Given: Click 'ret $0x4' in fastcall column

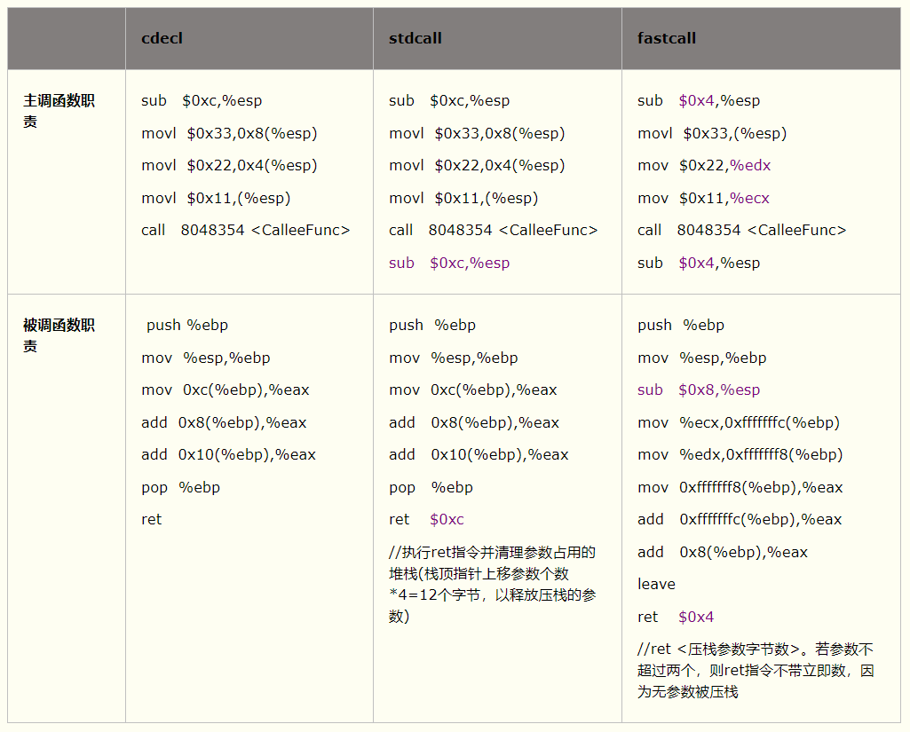Looking at the screenshot, I should pyautogui.click(x=676, y=618).
